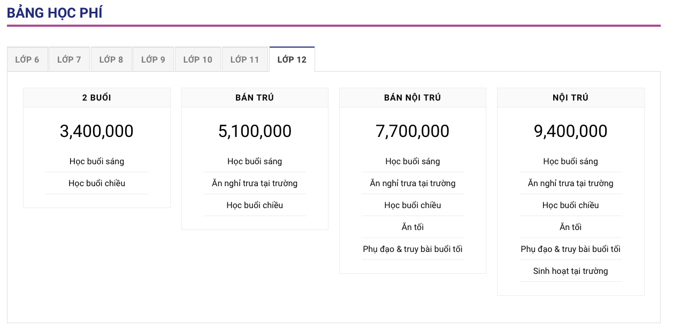Click Ăn nghỉ trưa tại trường in BÁN TRÚ
Image resolution: width=673 pixels, height=329 pixels.
(x=255, y=183)
